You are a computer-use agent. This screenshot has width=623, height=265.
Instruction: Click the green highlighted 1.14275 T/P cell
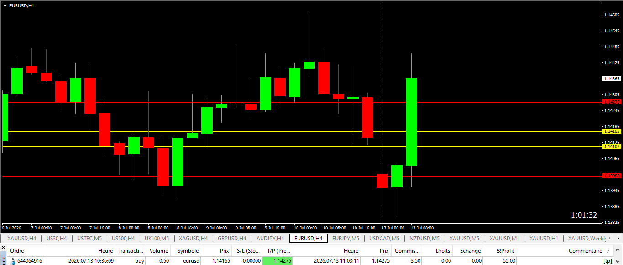(277, 261)
